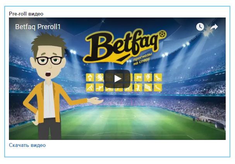Play the Betfaq Preroll1 video
This screenshot has height=164, width=235.
(x=117, y=79)
